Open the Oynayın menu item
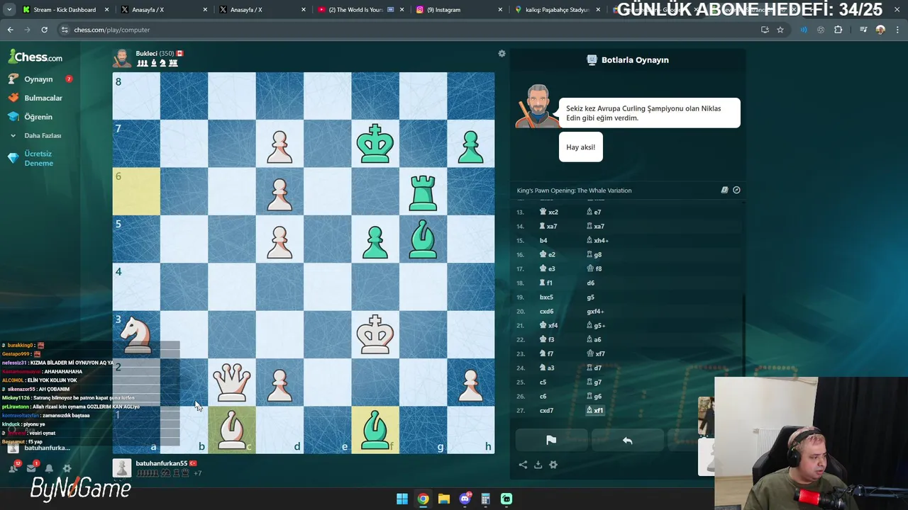The image size is (908, 510). [x=38, y=79]
